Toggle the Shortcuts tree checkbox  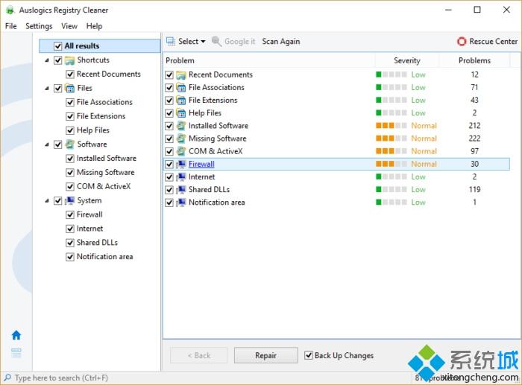coord(58,60)
